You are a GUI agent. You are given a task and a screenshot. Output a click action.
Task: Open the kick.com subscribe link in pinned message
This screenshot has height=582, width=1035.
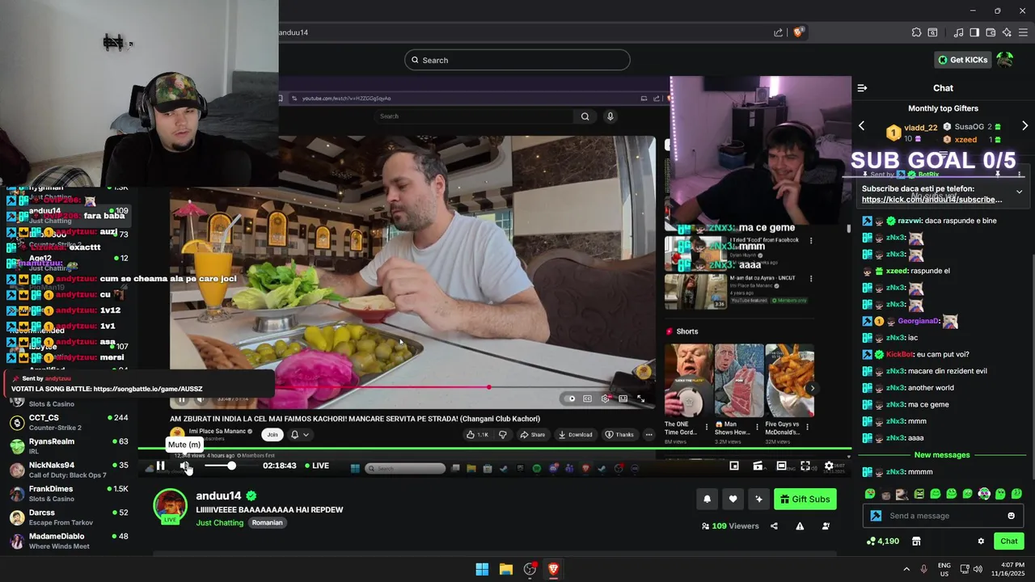point(931,200)
